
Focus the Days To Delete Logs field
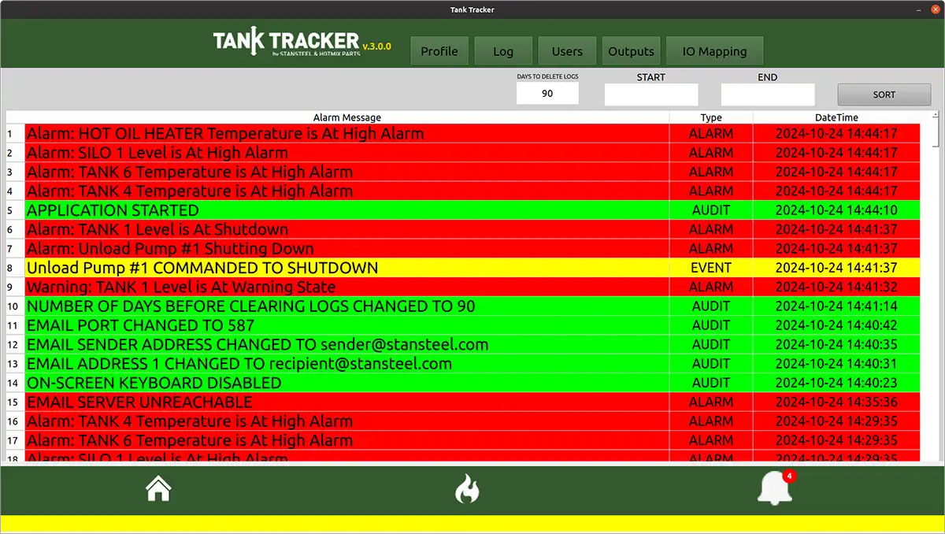[x=547, y=93]
